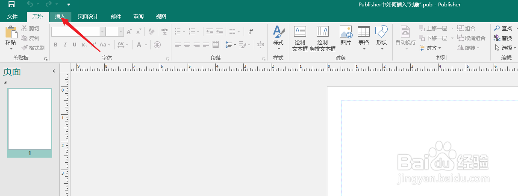Toggle Bold formatting
The height and width of the screenshot is (196, 518).
pos(56,45)
